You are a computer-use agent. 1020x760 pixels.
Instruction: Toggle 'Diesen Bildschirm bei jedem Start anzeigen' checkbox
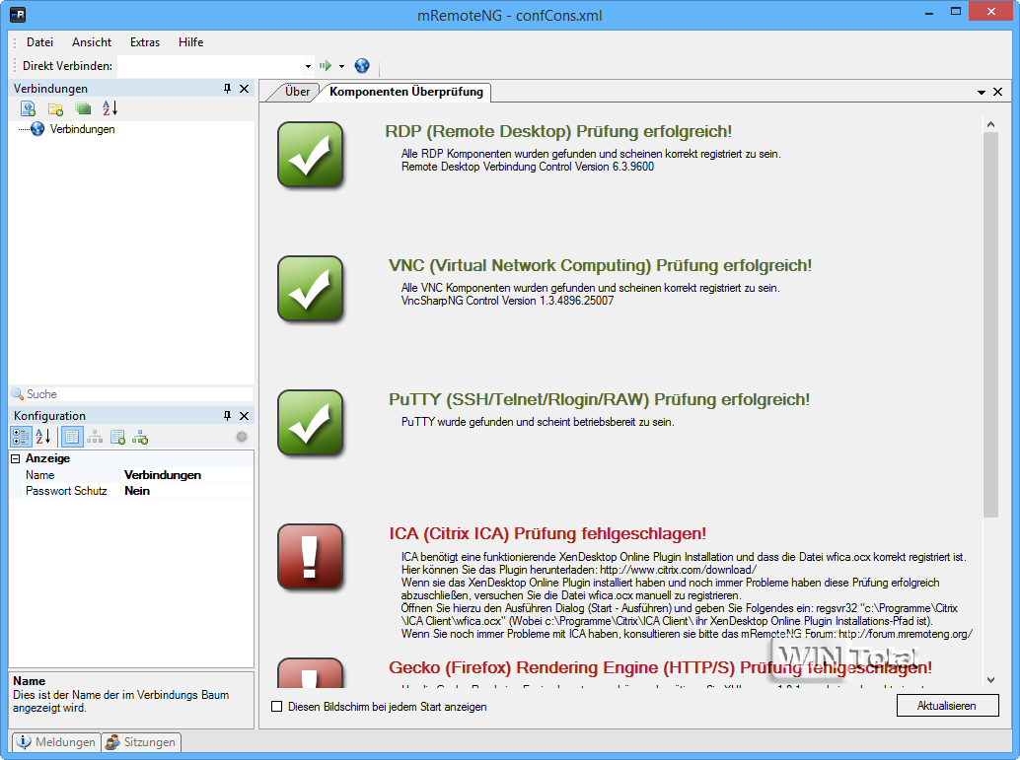point(277,707)
